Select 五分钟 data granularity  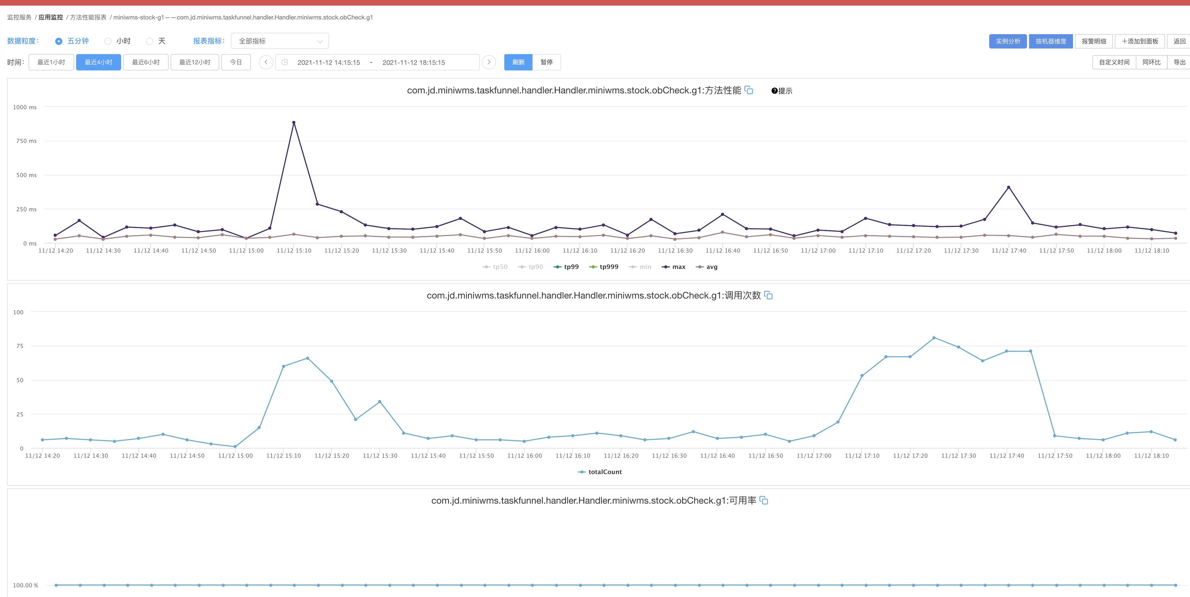[x=72, y=41]
